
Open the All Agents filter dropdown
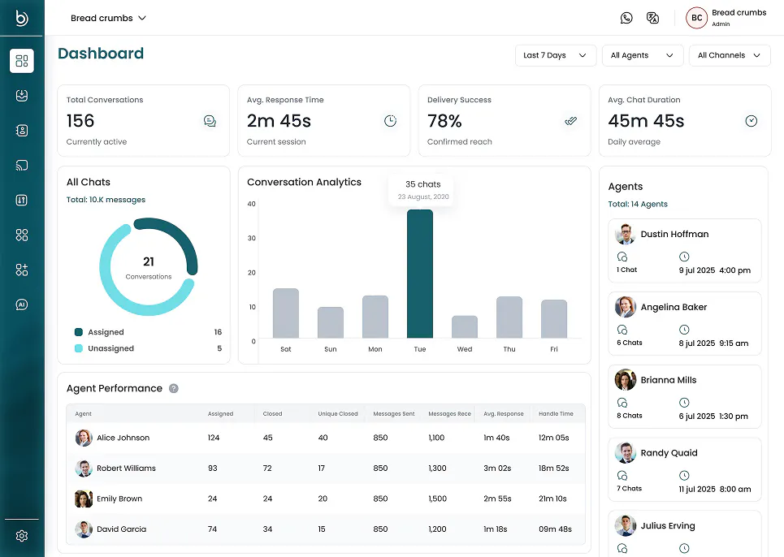pyautogui.click(x=643, y=55)
